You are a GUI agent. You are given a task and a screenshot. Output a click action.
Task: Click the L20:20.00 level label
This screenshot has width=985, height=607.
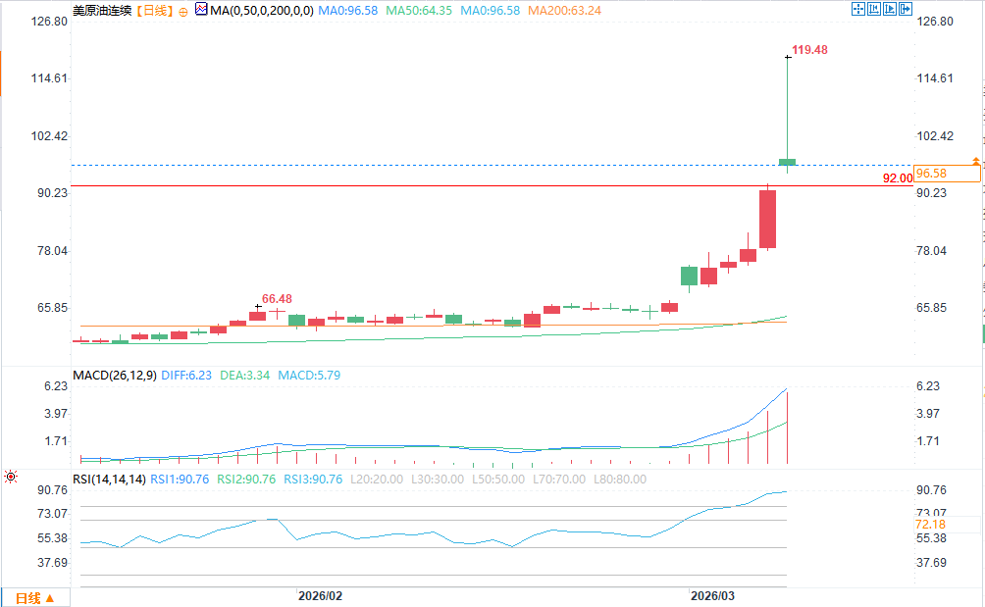click(377, 480)
